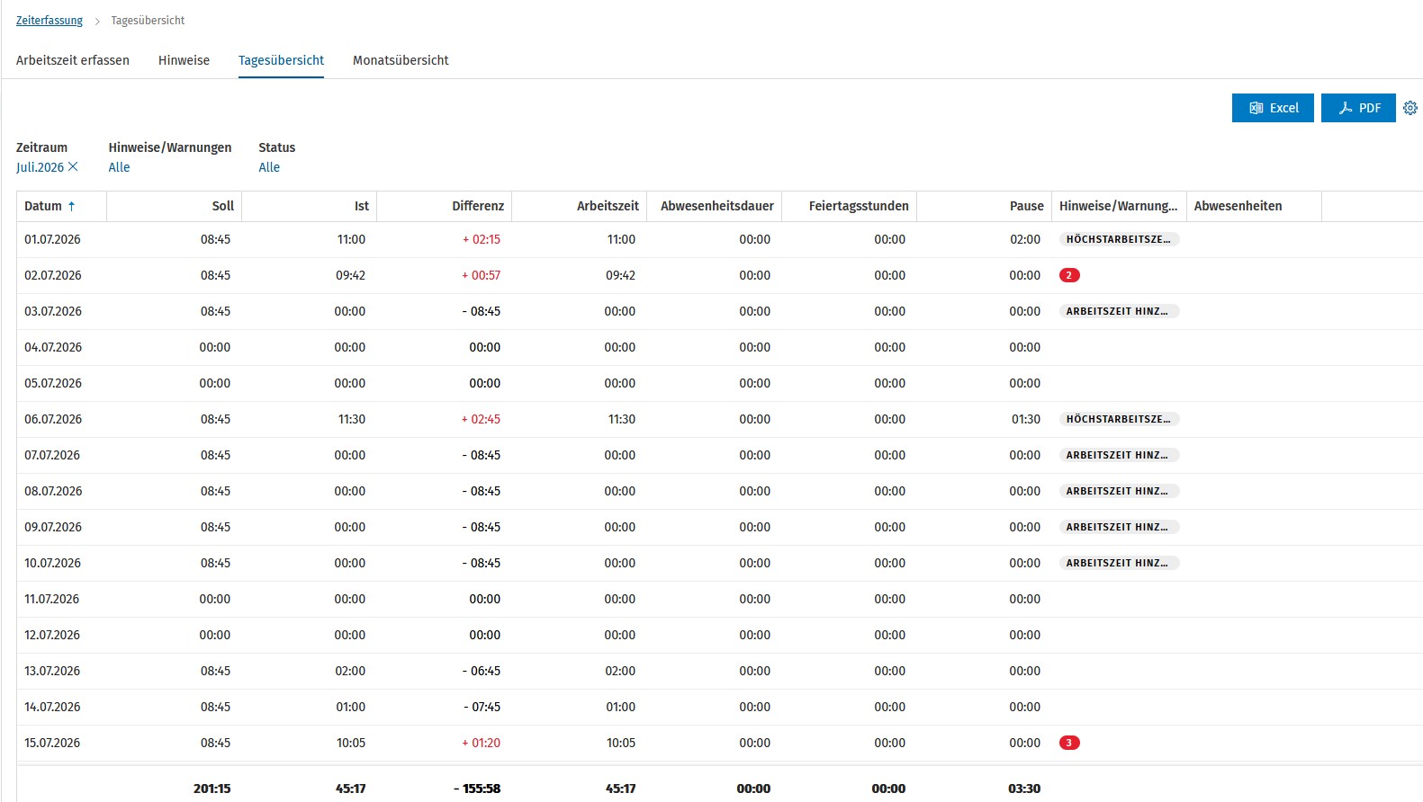Open Arbeitszeit hinzufügen tag on 10.07.2026
Image resolution: width=1423 pixels, height=802 pixels.
pyautogui.click(x=1119, y=563)
